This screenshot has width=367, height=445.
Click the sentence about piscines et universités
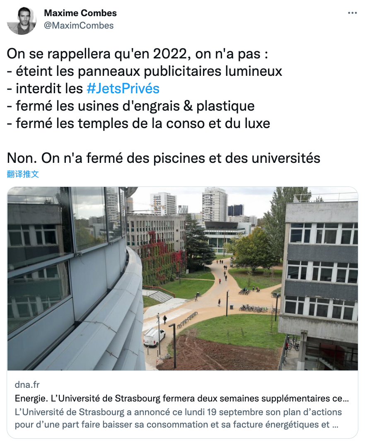tap(164, 158)
